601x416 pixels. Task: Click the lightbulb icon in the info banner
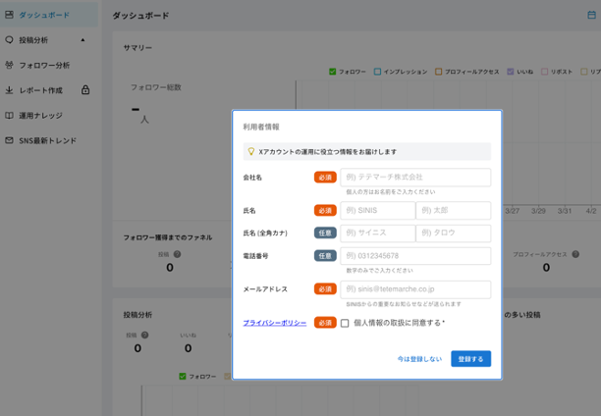pyautogui.click(x=251, y=151)
